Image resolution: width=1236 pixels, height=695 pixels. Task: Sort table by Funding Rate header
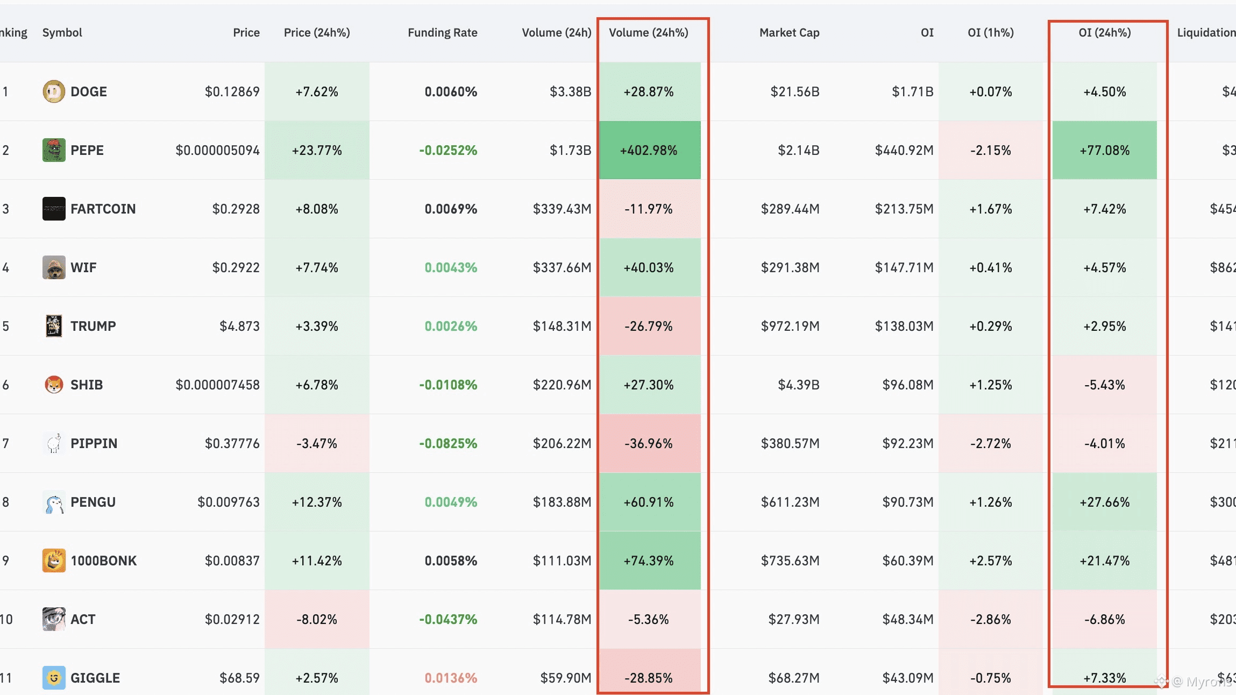click(x=442, y=33)
